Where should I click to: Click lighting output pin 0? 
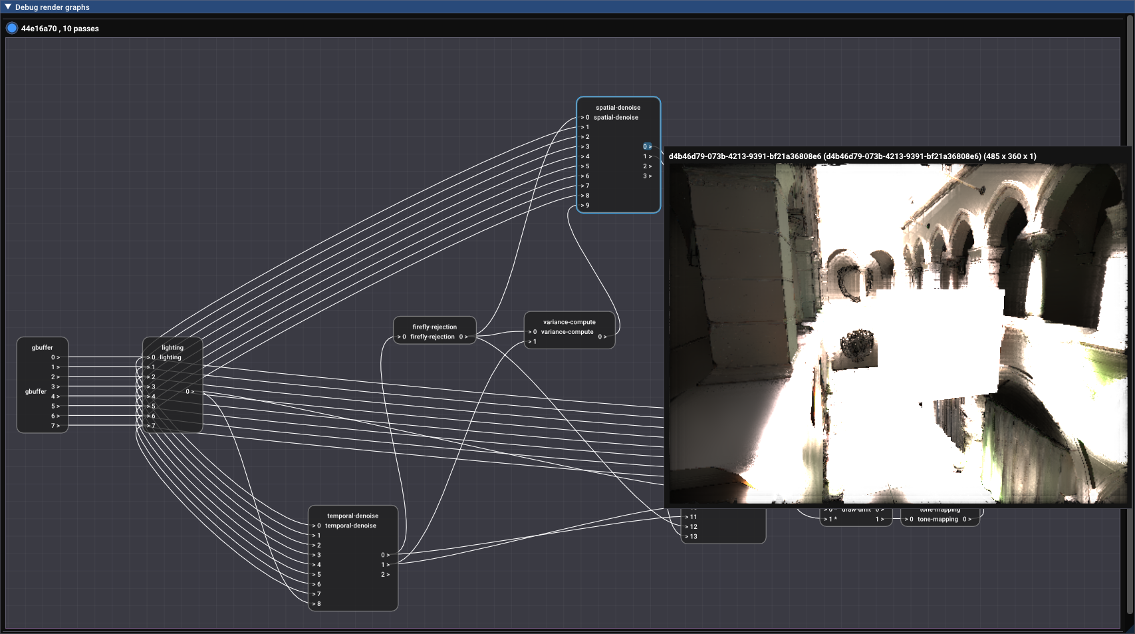tap(190, 391)
